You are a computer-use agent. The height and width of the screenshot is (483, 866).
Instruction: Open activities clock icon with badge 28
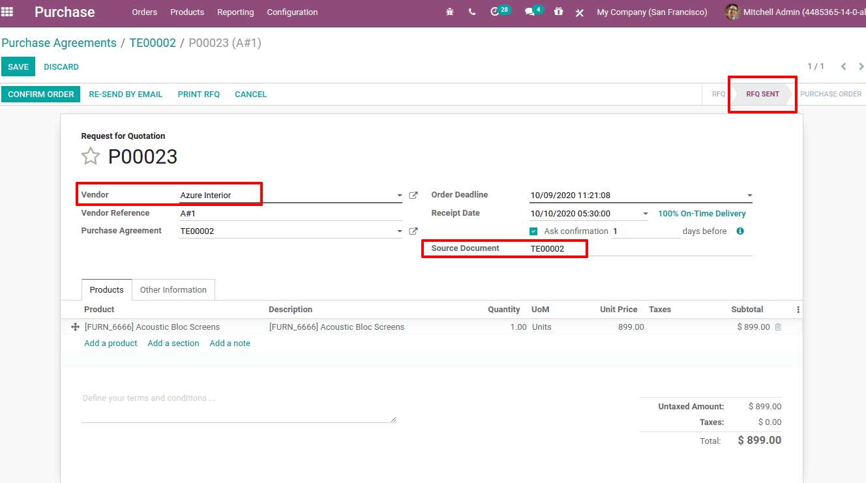pyautogui.click(x=500, y=11)
